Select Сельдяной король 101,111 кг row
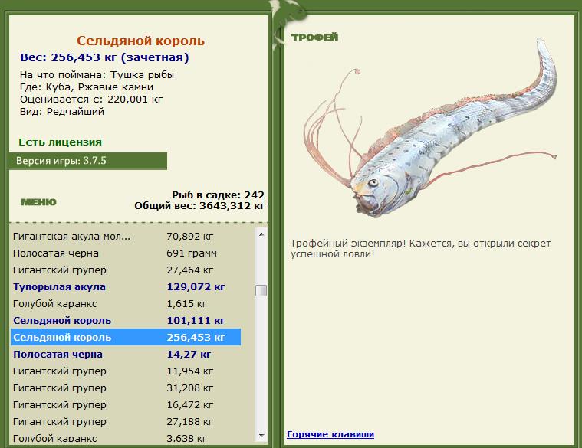 click(x=126, y=321)
